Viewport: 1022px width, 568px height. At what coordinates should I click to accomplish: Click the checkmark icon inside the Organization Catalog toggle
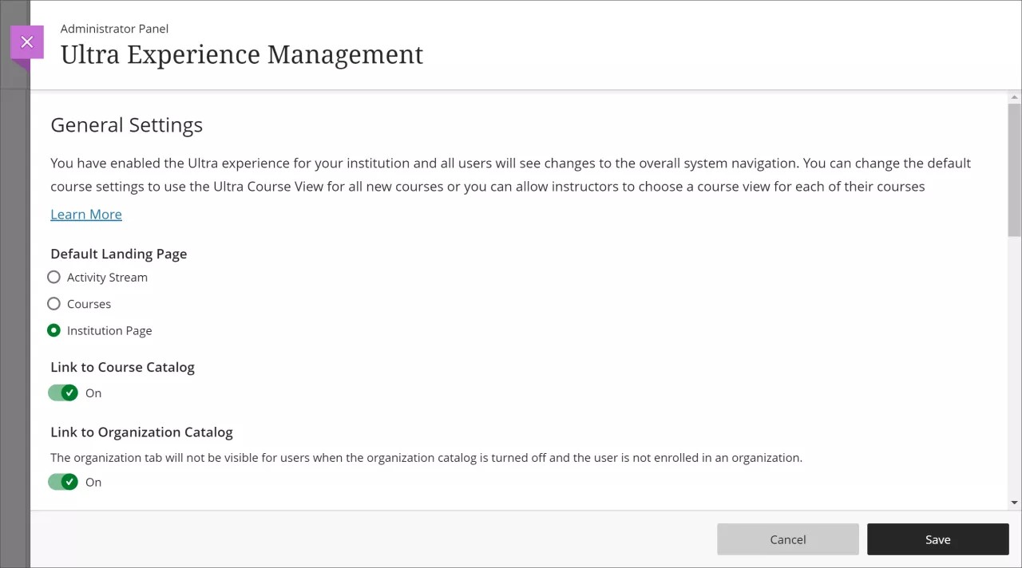(69, 482)
